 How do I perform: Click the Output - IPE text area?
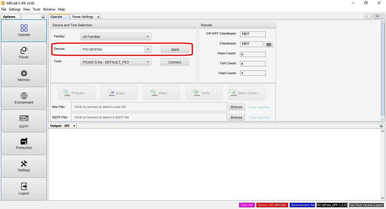[x=214, y=165]
